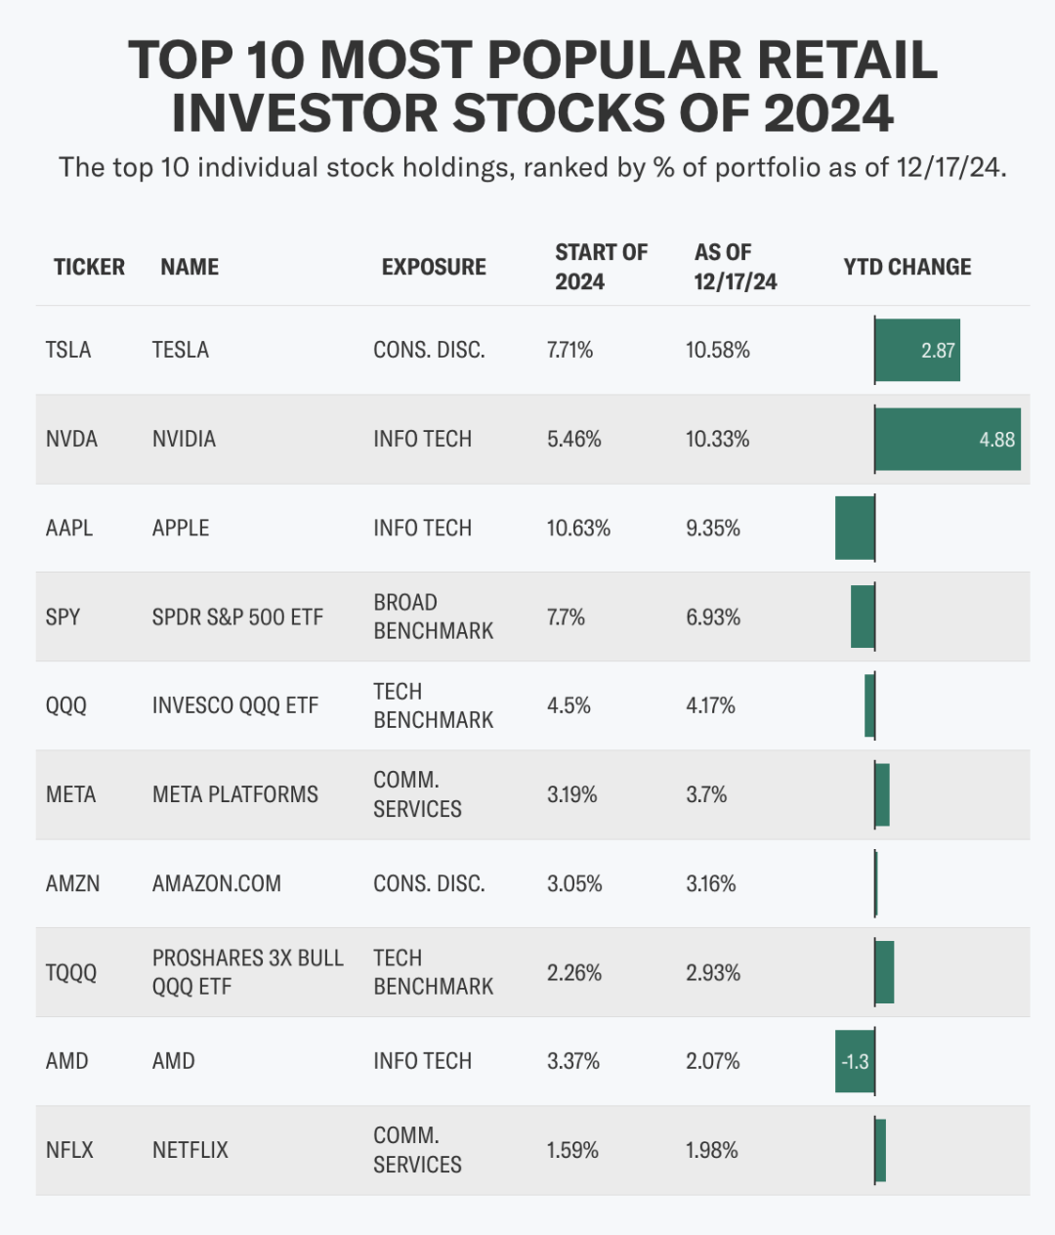Click the AMD -1.3 negative bar

coord(855,1061)
